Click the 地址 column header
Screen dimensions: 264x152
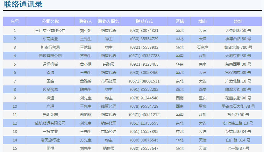238,21
